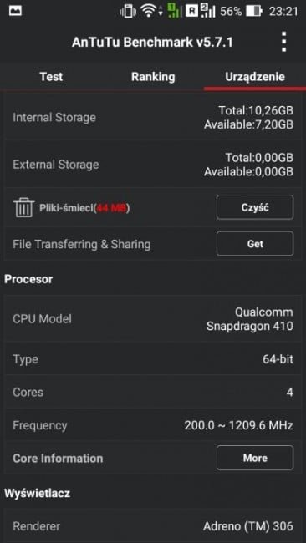Tap the SIM 2 signal strength icon
306x543 pixels.
[207, 11]
